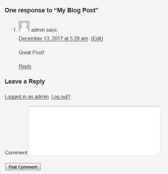Select the 'Great Post!' comment text

(31, 53)
